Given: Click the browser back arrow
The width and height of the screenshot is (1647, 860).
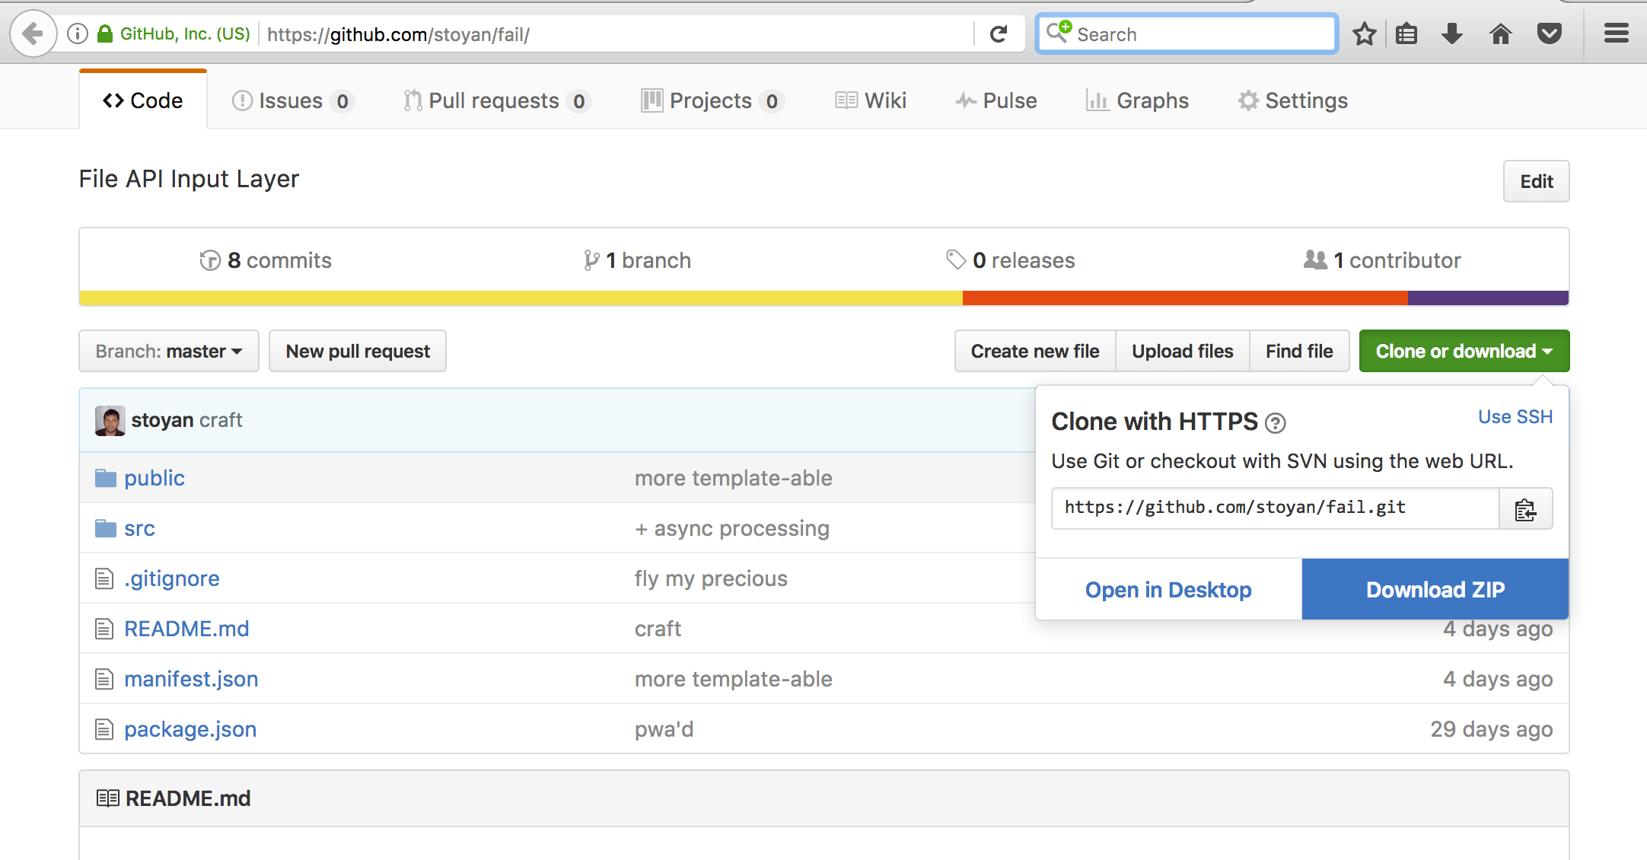Looking at the screenshot, I should click(33, 34).
